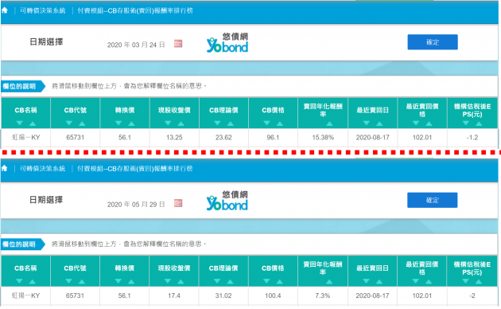Sort 機構估稅後EPS ascending in the 03月24日 table
Viewport: 501px width, 309px height.
(479, 123)
